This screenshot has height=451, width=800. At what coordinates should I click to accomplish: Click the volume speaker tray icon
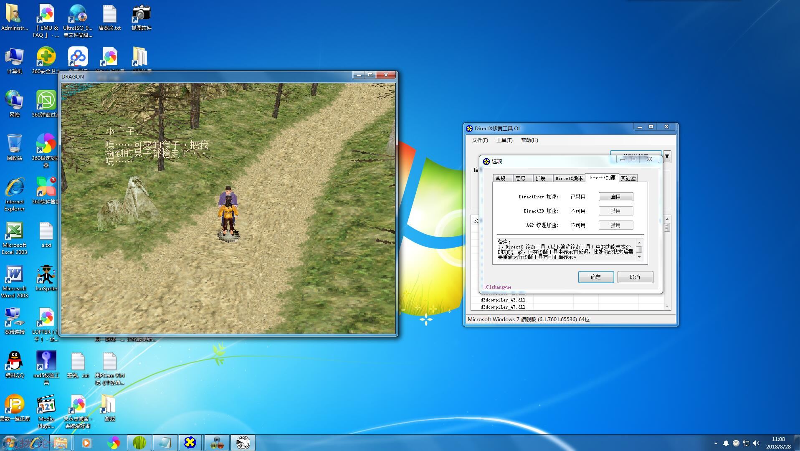tap(756, 443)
